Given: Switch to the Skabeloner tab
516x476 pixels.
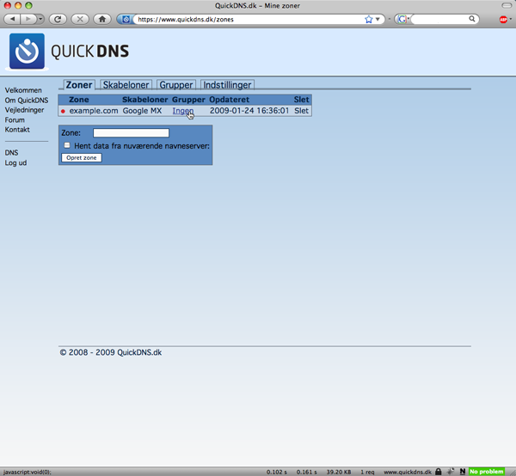Looking at the screenshot, I should click(x=126, y=85).
